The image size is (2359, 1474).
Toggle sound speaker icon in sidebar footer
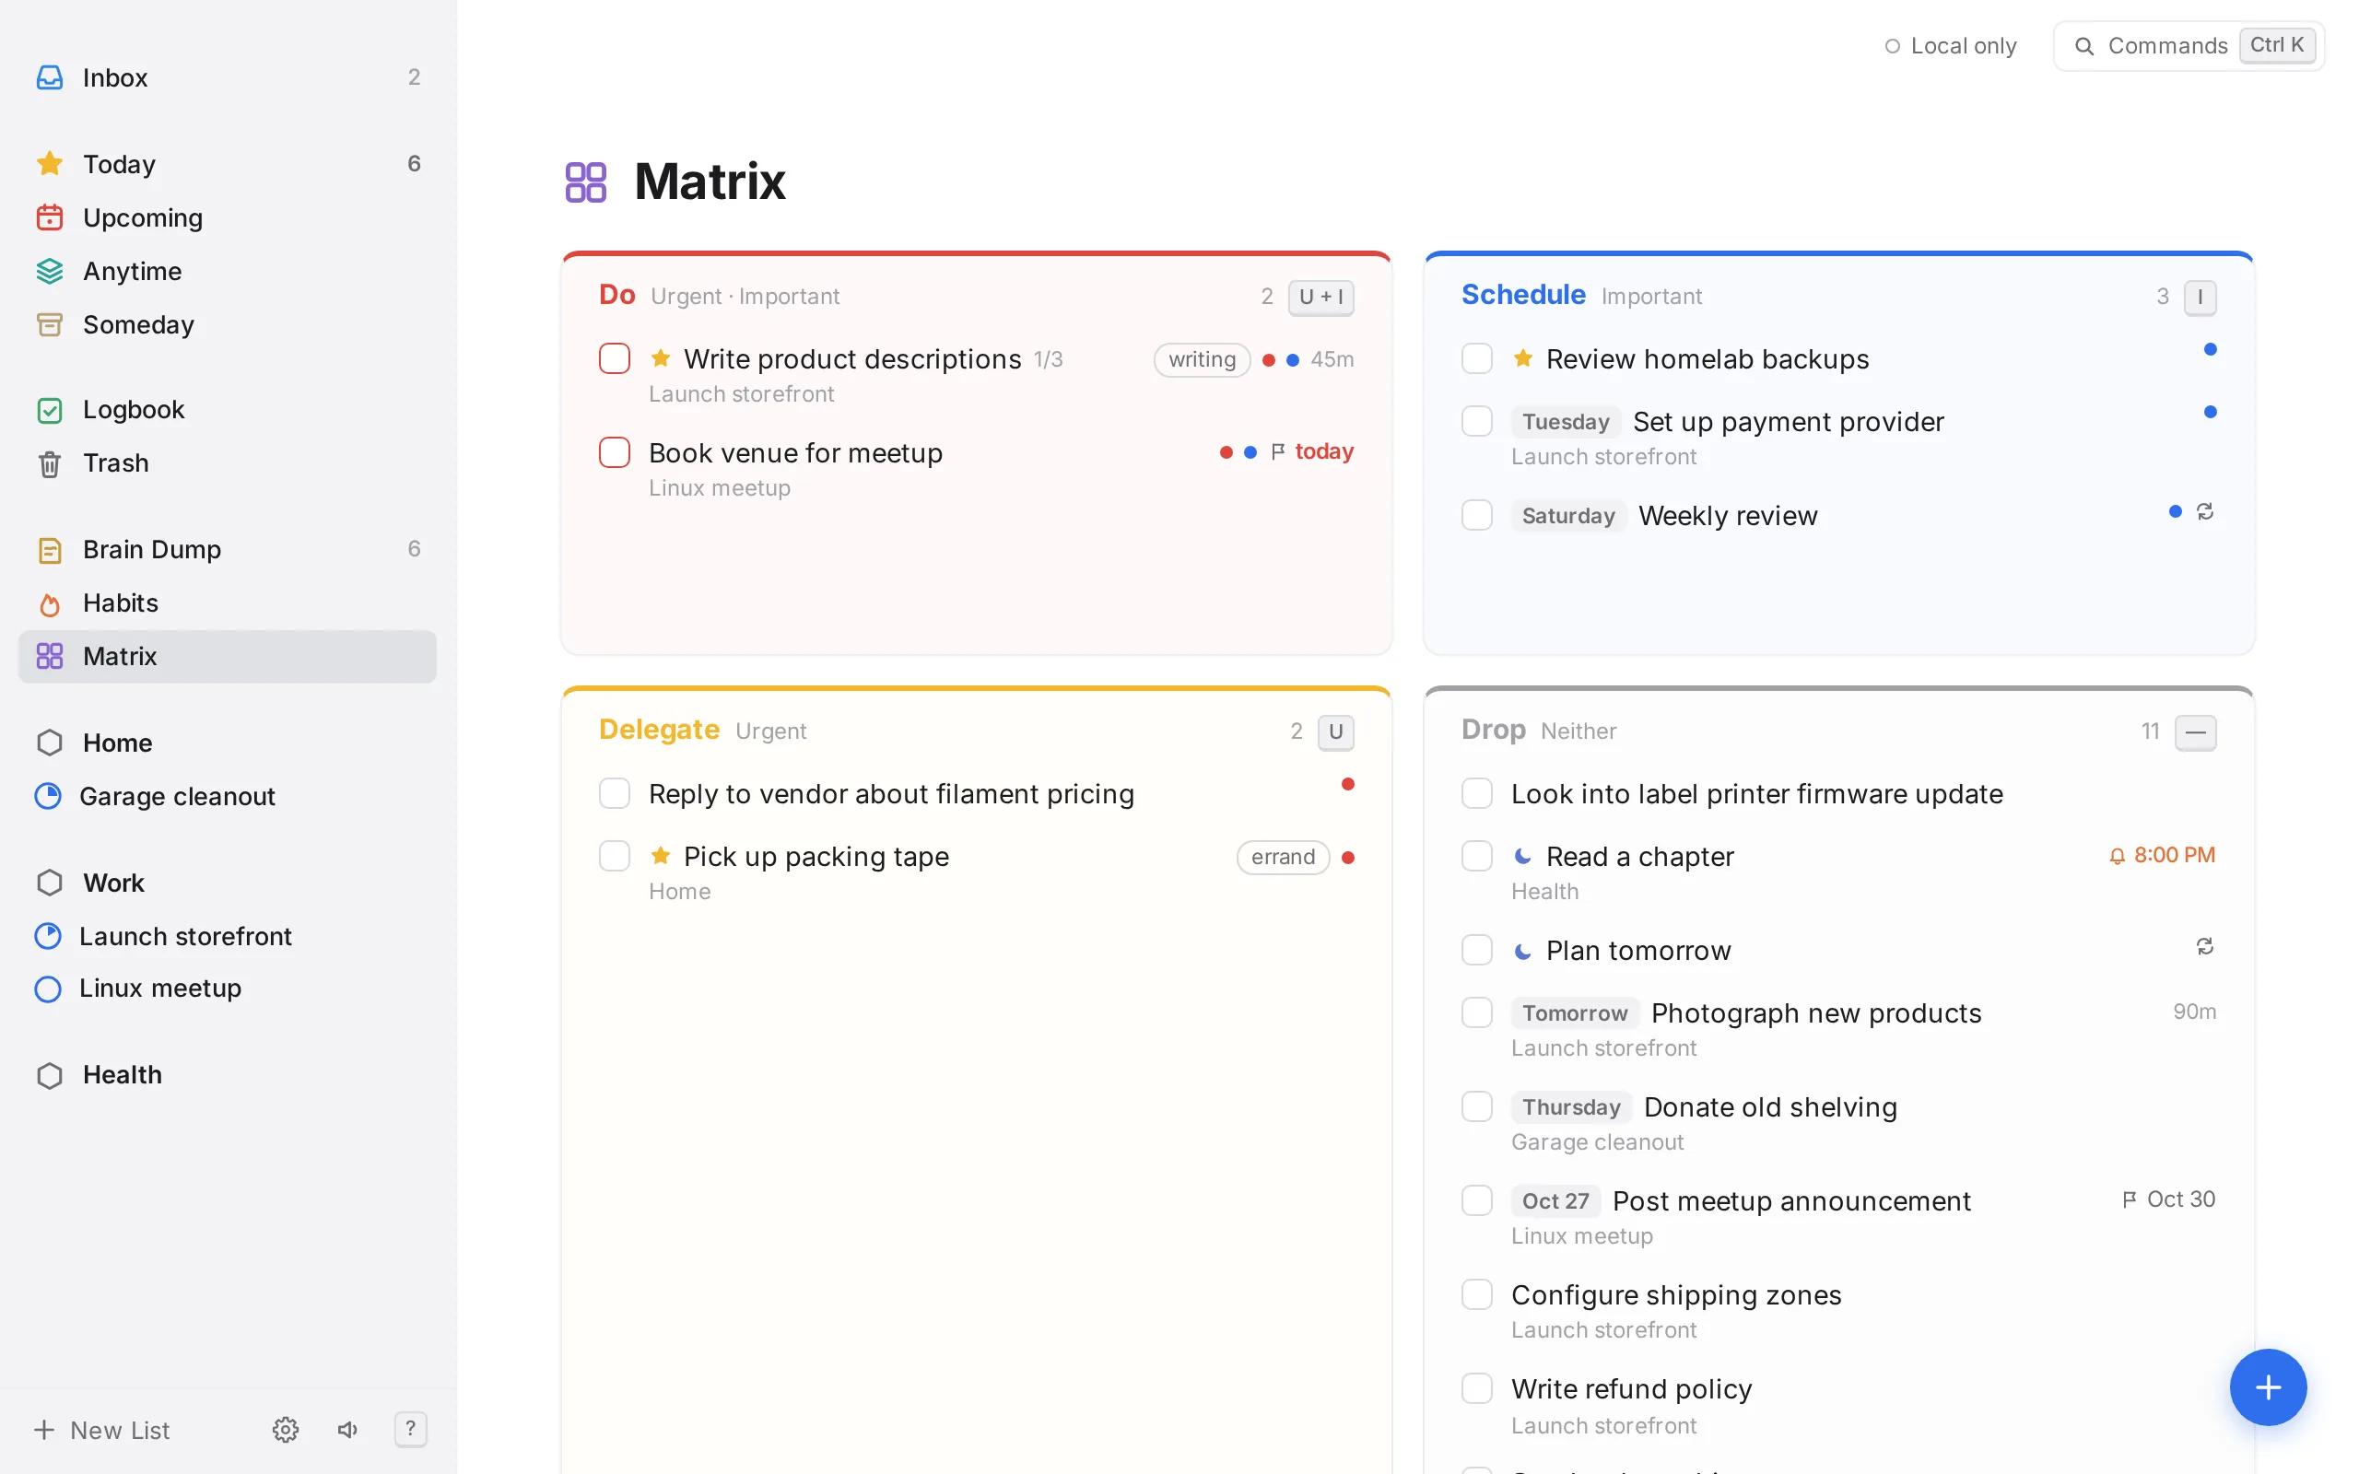[x=348, y=1429]
